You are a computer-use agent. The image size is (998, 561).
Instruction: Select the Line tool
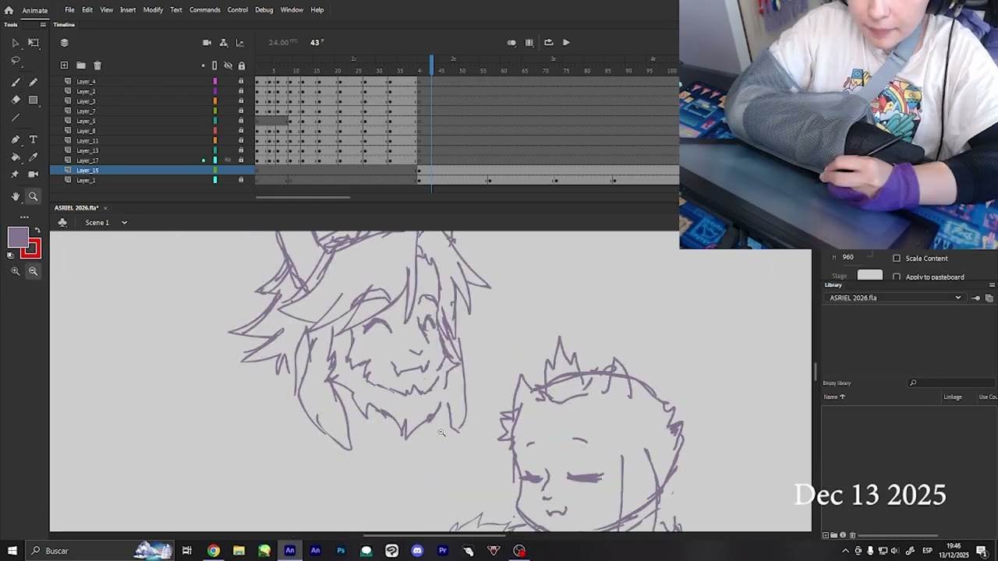(16, 118)
